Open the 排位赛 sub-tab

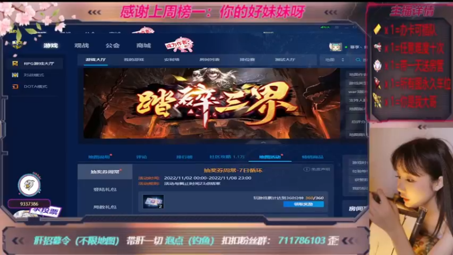247,59
